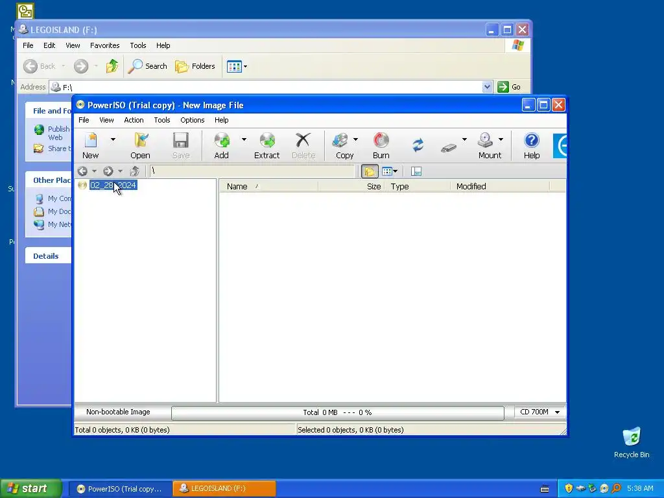Click the 5:38 AM taskbar clock
This screenshot has height=498, width=664.
tap(640, 488)
